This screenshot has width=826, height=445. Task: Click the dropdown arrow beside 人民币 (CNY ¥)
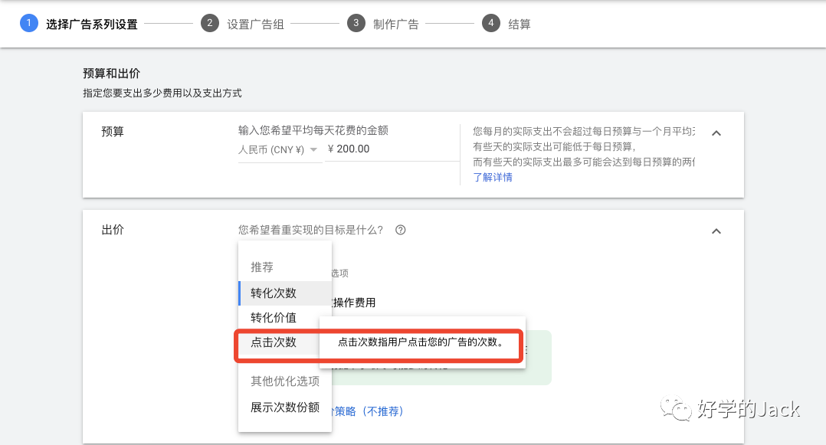[314, 150]
